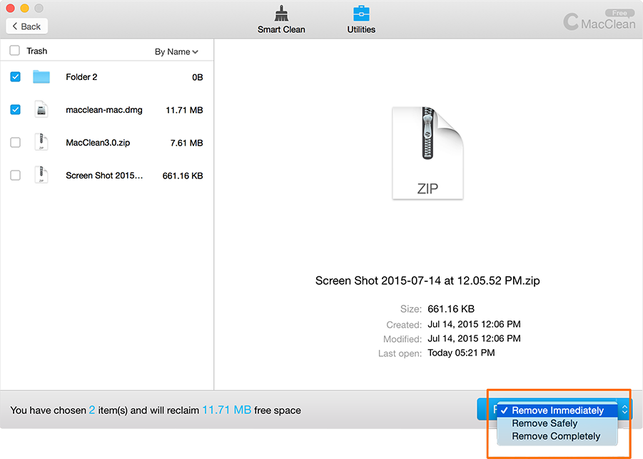Uncheck the Folder 2 checkbox

16,76
